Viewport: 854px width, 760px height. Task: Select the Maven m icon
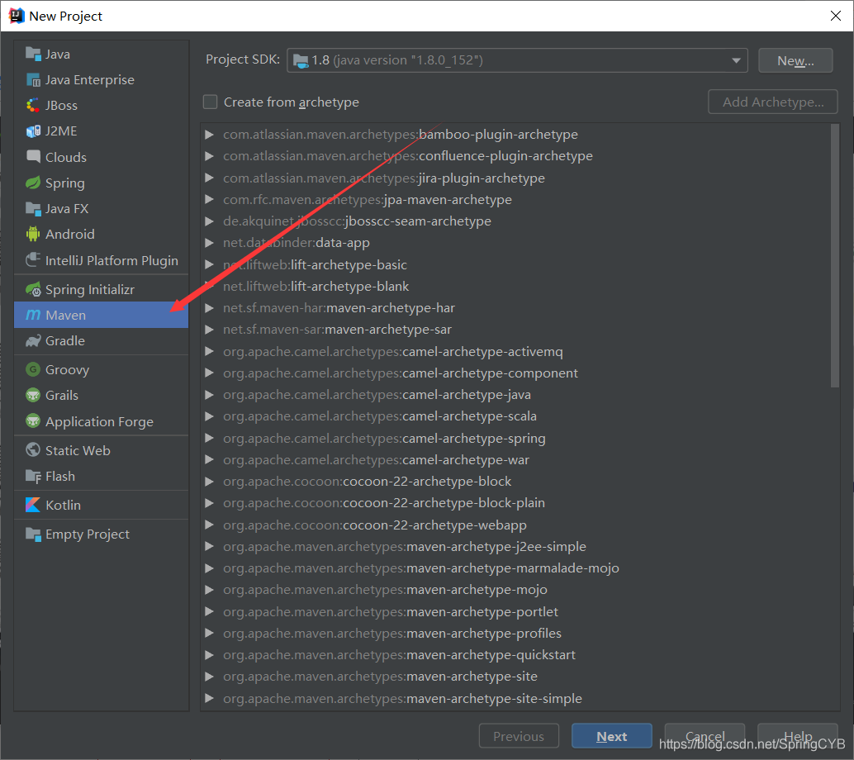[x=33, y=315]
